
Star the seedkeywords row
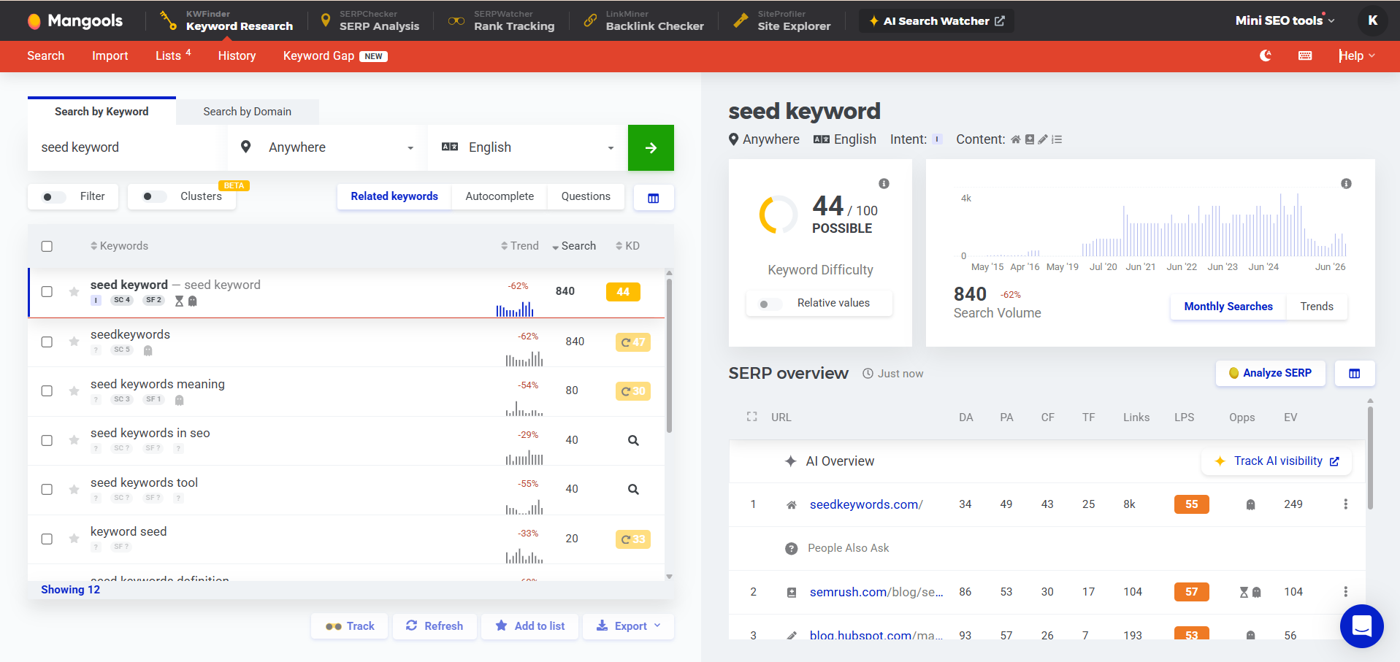(x=74, y=342)
